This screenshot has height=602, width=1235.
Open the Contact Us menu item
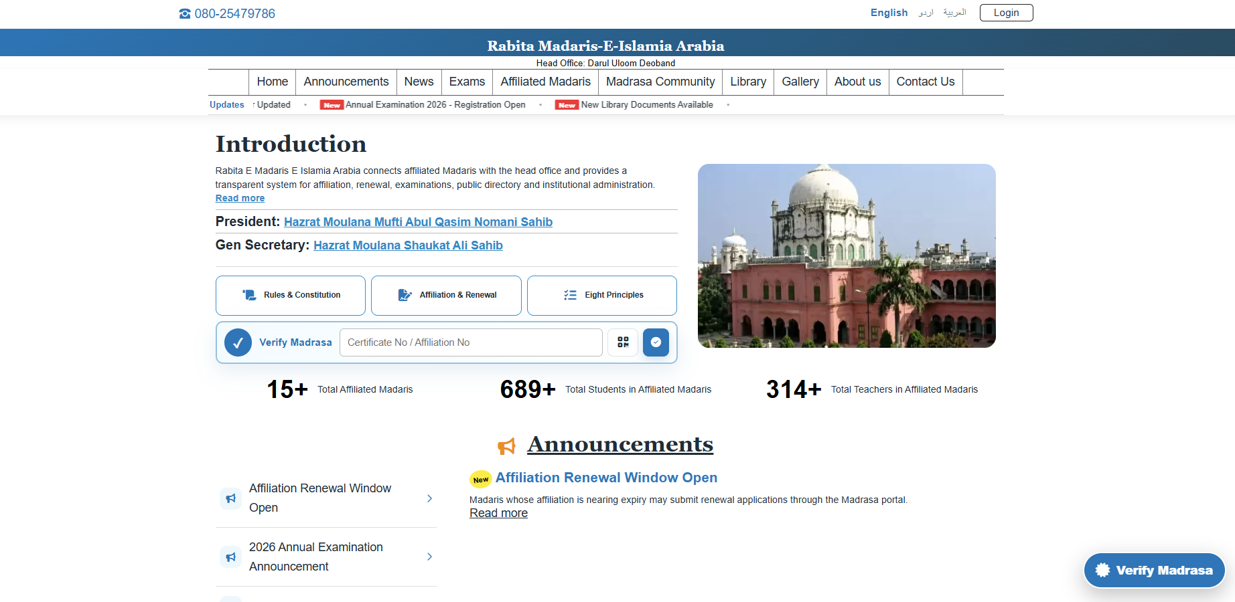pos(926,82)
